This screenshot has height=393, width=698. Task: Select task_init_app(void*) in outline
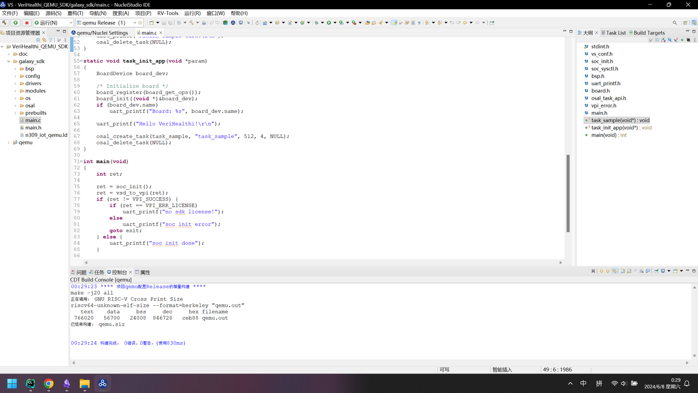tap(619, 127)
